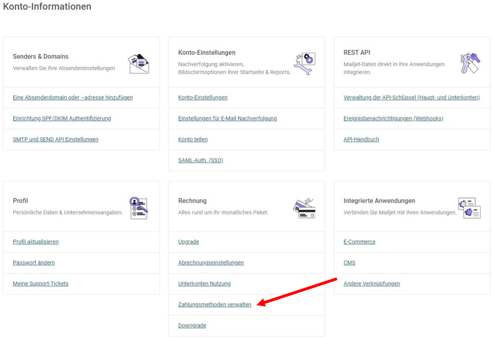The width and height of the screenshot is (494, 339).
Task: Open 'Eine Absenderdomain oder –adresse hinzufügen' link
Action: coord(73,98)
